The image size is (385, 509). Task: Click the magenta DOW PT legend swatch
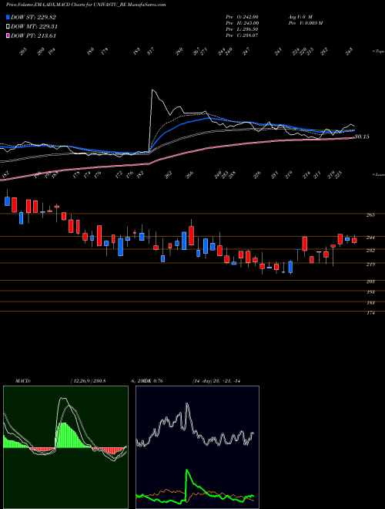(8, 35)
